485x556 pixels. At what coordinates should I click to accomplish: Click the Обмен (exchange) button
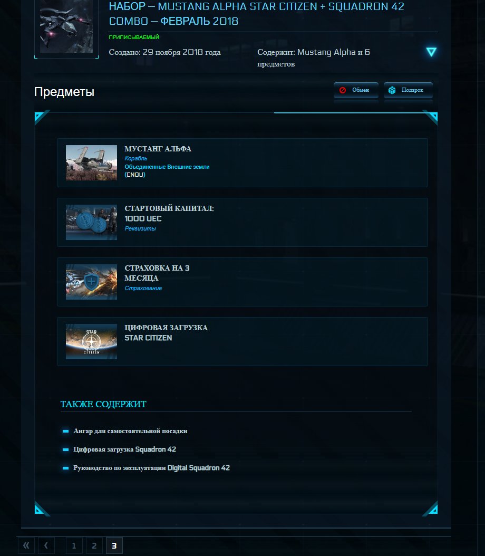coord(356,90)
